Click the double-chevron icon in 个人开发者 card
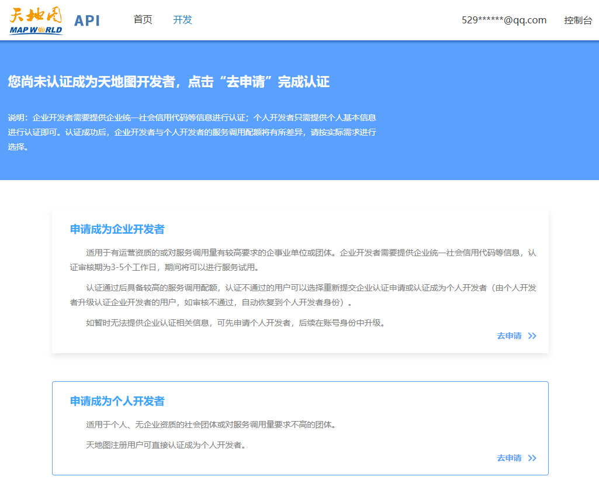 532,458
